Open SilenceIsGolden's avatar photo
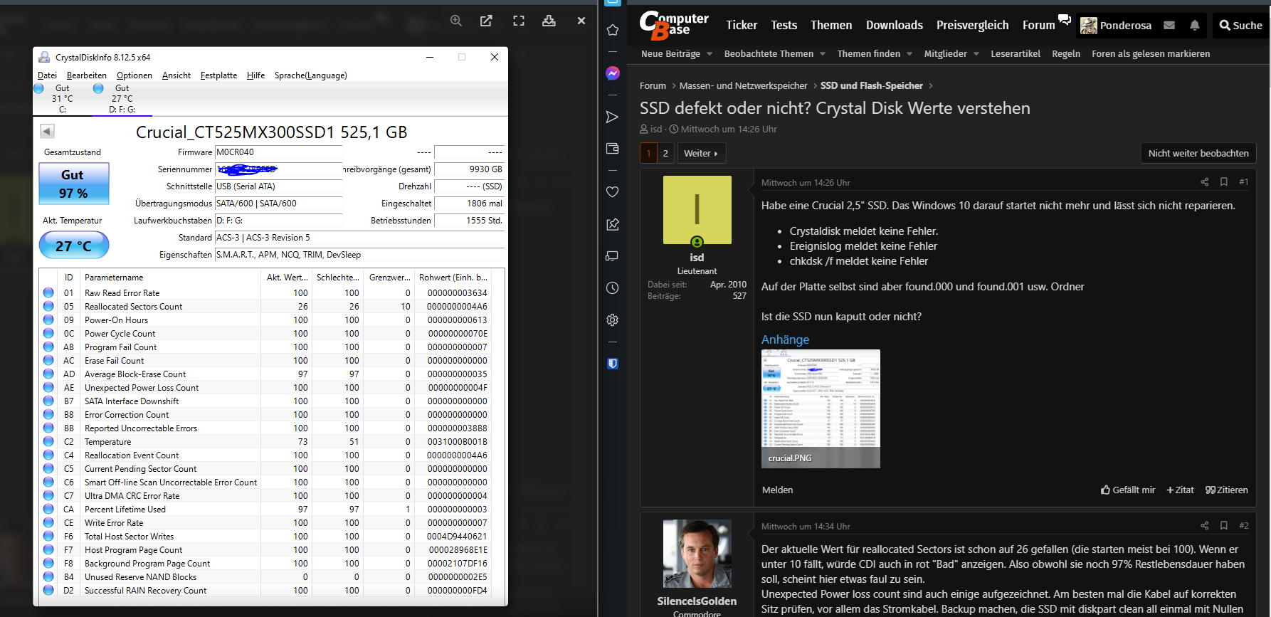 (x=697, y=554)
